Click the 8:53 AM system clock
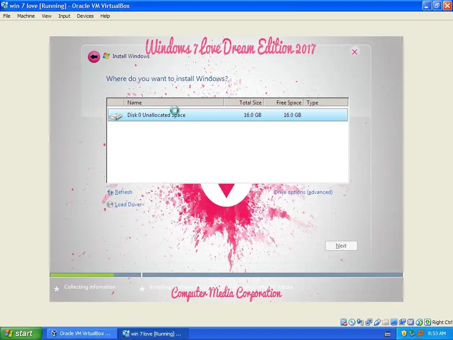This screenshot has width=453, height=340. (437, 333)
